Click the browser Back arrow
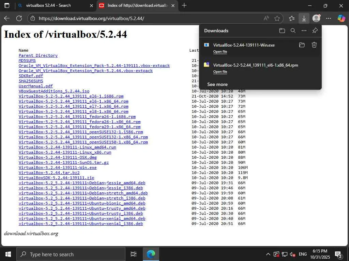This screenshot has width=349, height=261. tap(7, 18)
